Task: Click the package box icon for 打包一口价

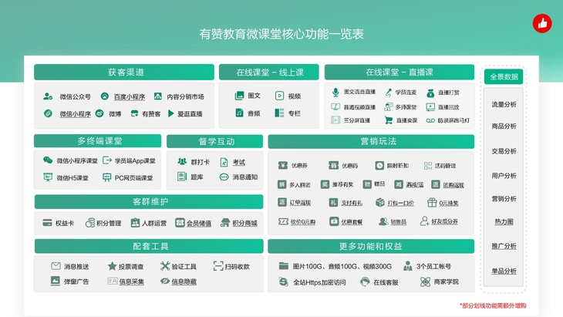Action: (380, 203)
